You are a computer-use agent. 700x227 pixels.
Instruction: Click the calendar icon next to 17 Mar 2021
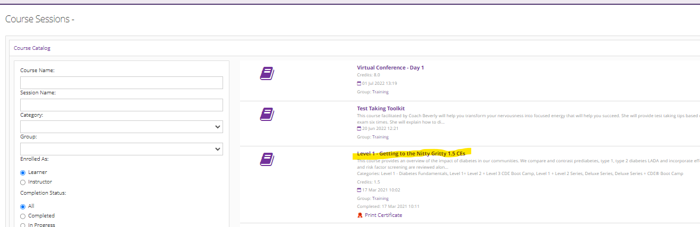point(359,190)
